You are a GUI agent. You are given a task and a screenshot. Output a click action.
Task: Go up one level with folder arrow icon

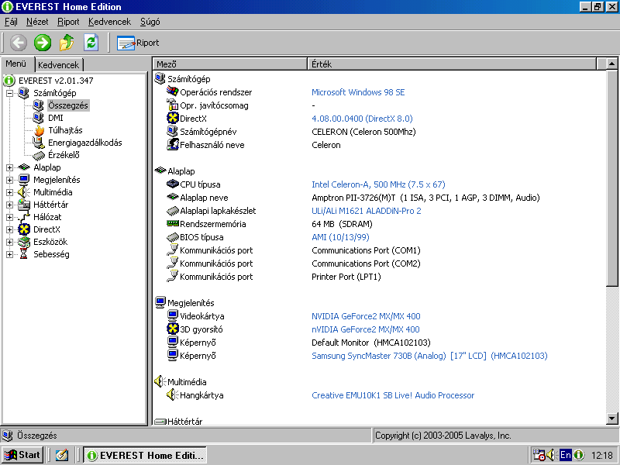[x=67, y=43]
